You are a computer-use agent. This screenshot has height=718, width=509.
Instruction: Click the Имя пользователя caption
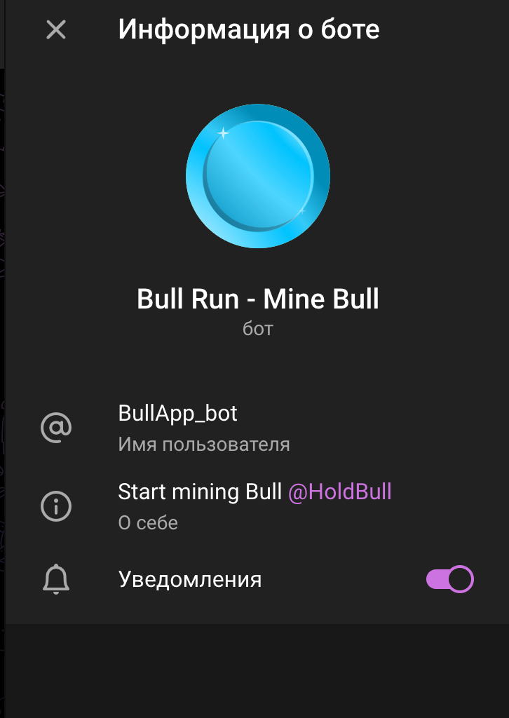[204, 445]
